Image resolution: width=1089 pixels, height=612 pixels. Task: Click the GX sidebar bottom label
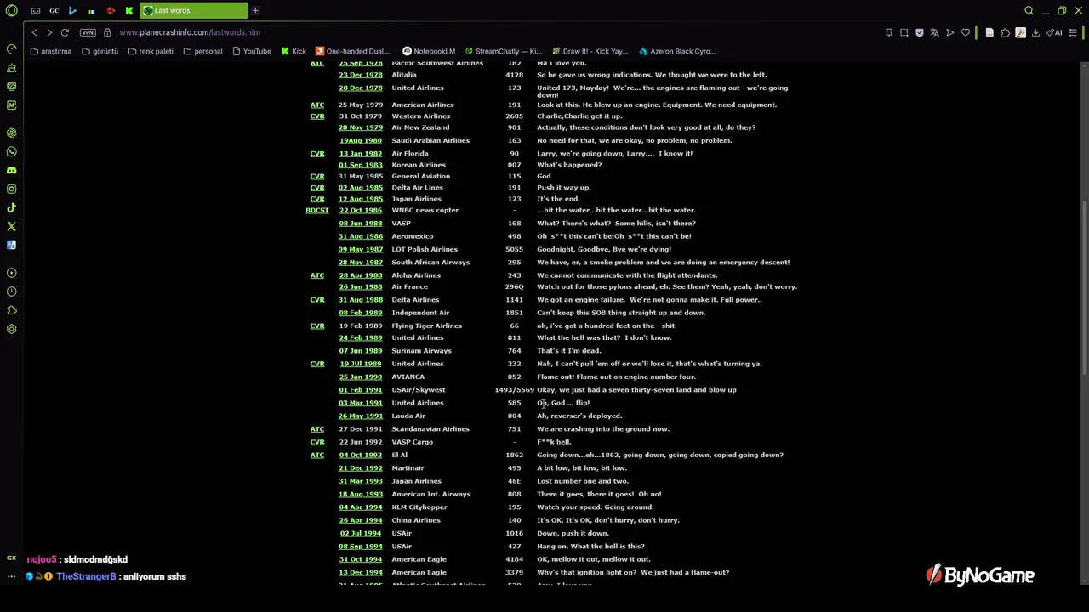(x=11, y=558)
